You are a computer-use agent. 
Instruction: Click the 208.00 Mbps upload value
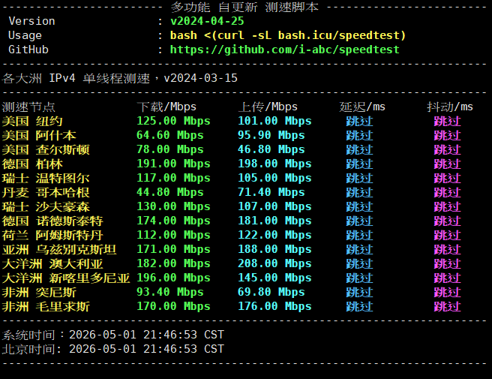point(274,263)
